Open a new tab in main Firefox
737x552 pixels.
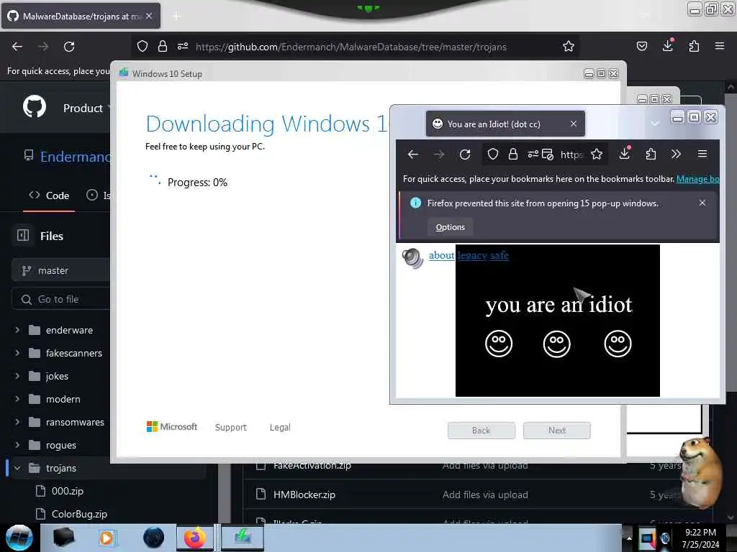[176, 17]
